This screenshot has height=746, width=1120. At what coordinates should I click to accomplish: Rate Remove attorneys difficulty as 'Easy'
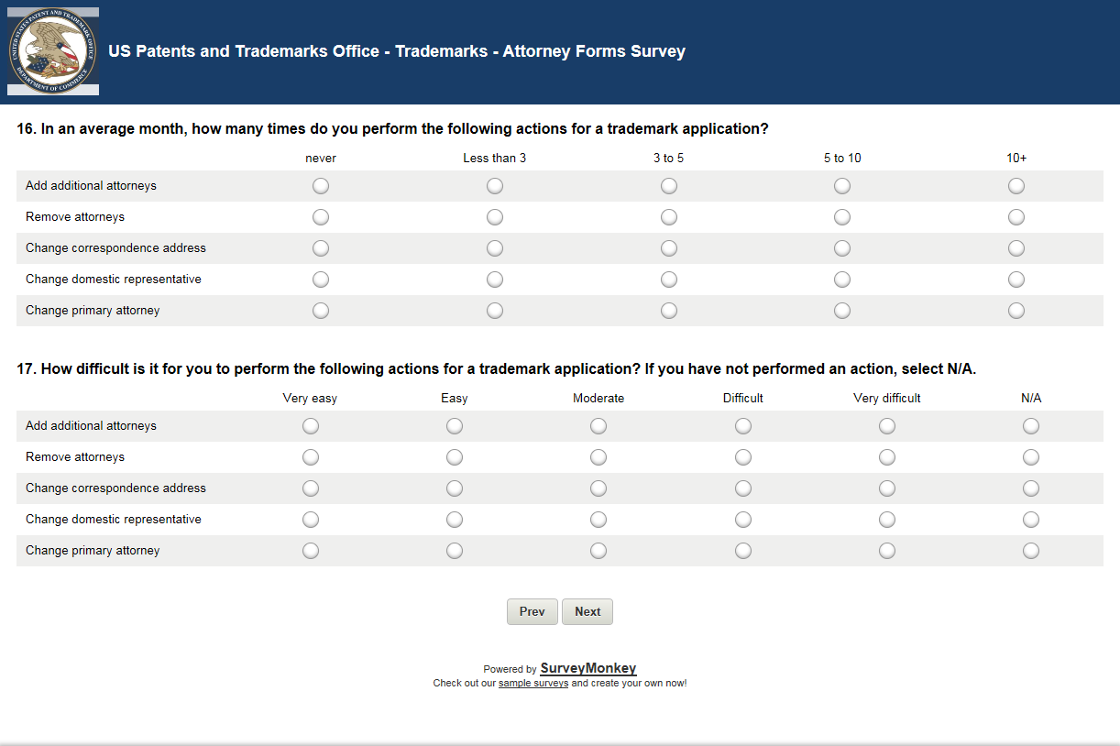point(455,457)
